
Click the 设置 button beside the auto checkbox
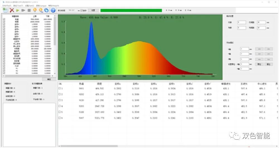click(93, 11)
